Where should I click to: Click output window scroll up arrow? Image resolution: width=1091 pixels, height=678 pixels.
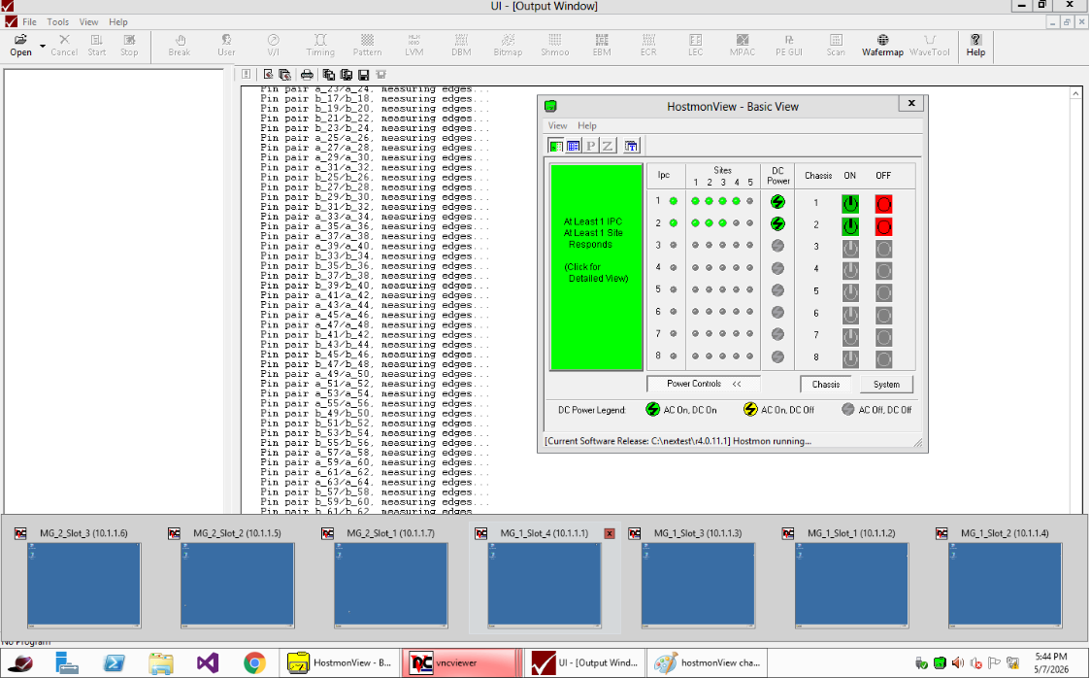coord(1075,93)
